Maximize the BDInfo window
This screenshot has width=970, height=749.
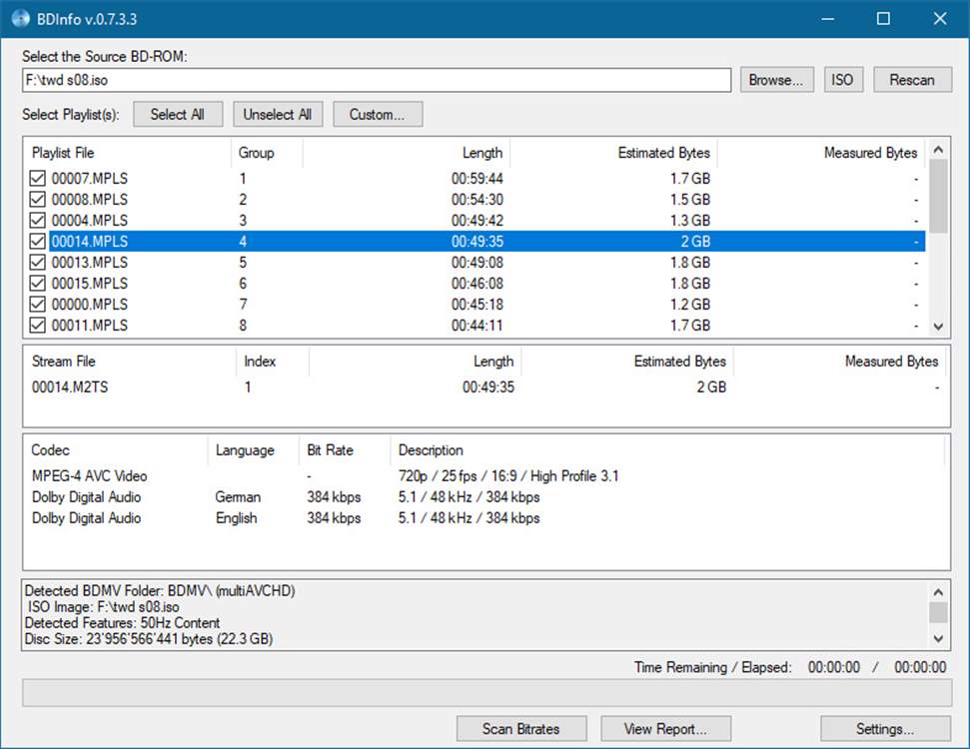(884, 19)
